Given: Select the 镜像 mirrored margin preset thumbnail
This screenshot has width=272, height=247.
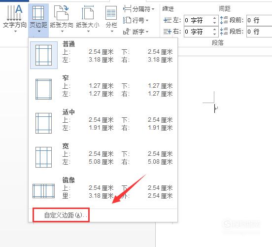Looking at the screenshot, I should pyautogui.click(x=43, y=191).
